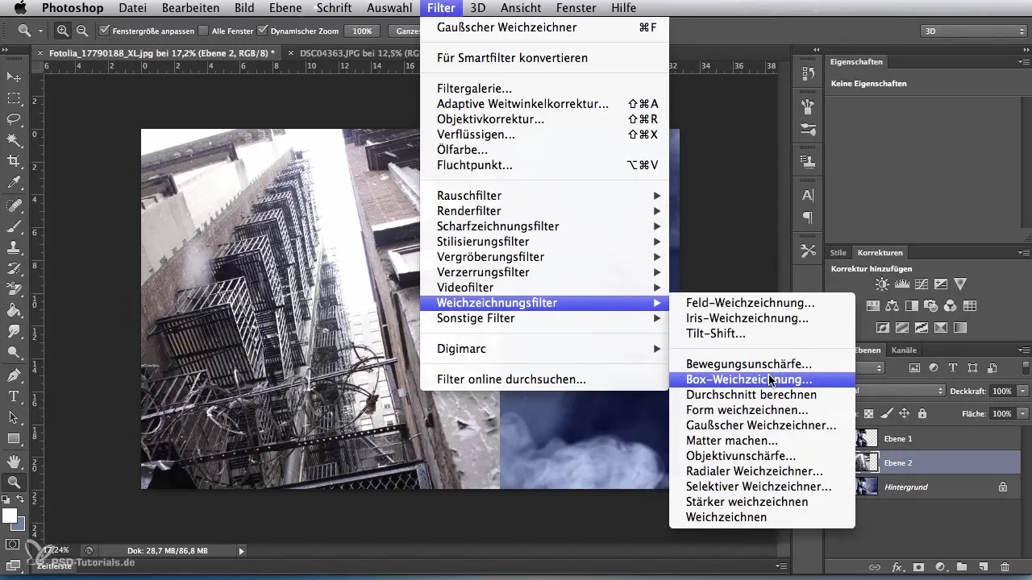This screenshot has height=580, width=1032.
Task: Add a layer mask
Action: 918,567
